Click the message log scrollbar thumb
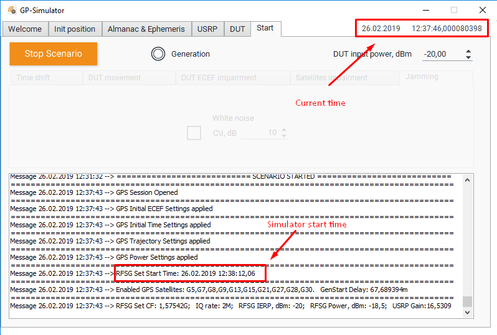The height and width of the screenshot is (335, 497). coord(466,301)
